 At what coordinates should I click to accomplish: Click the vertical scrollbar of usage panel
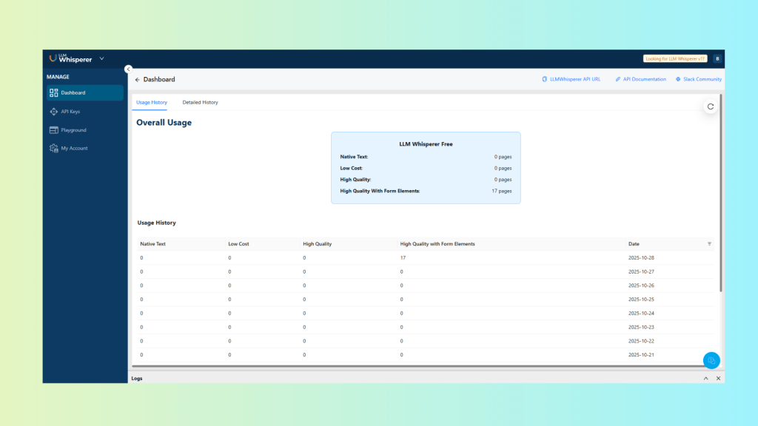(x=721, y=192)
